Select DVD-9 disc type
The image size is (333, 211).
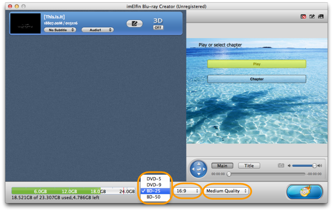coord(155,185)
